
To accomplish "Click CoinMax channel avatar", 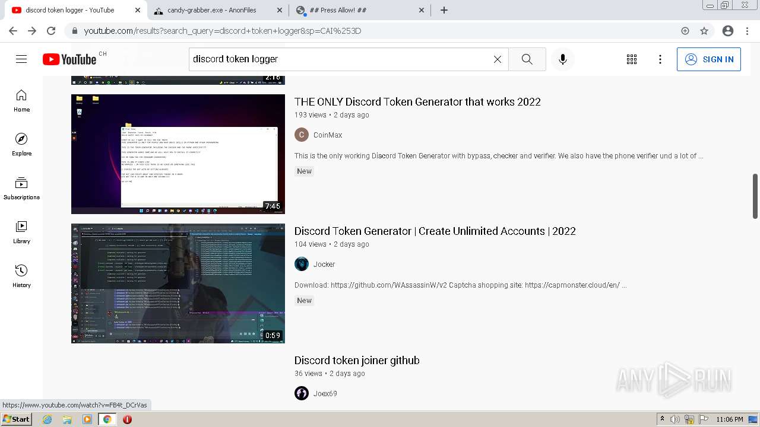I will [x=302, y=135].
